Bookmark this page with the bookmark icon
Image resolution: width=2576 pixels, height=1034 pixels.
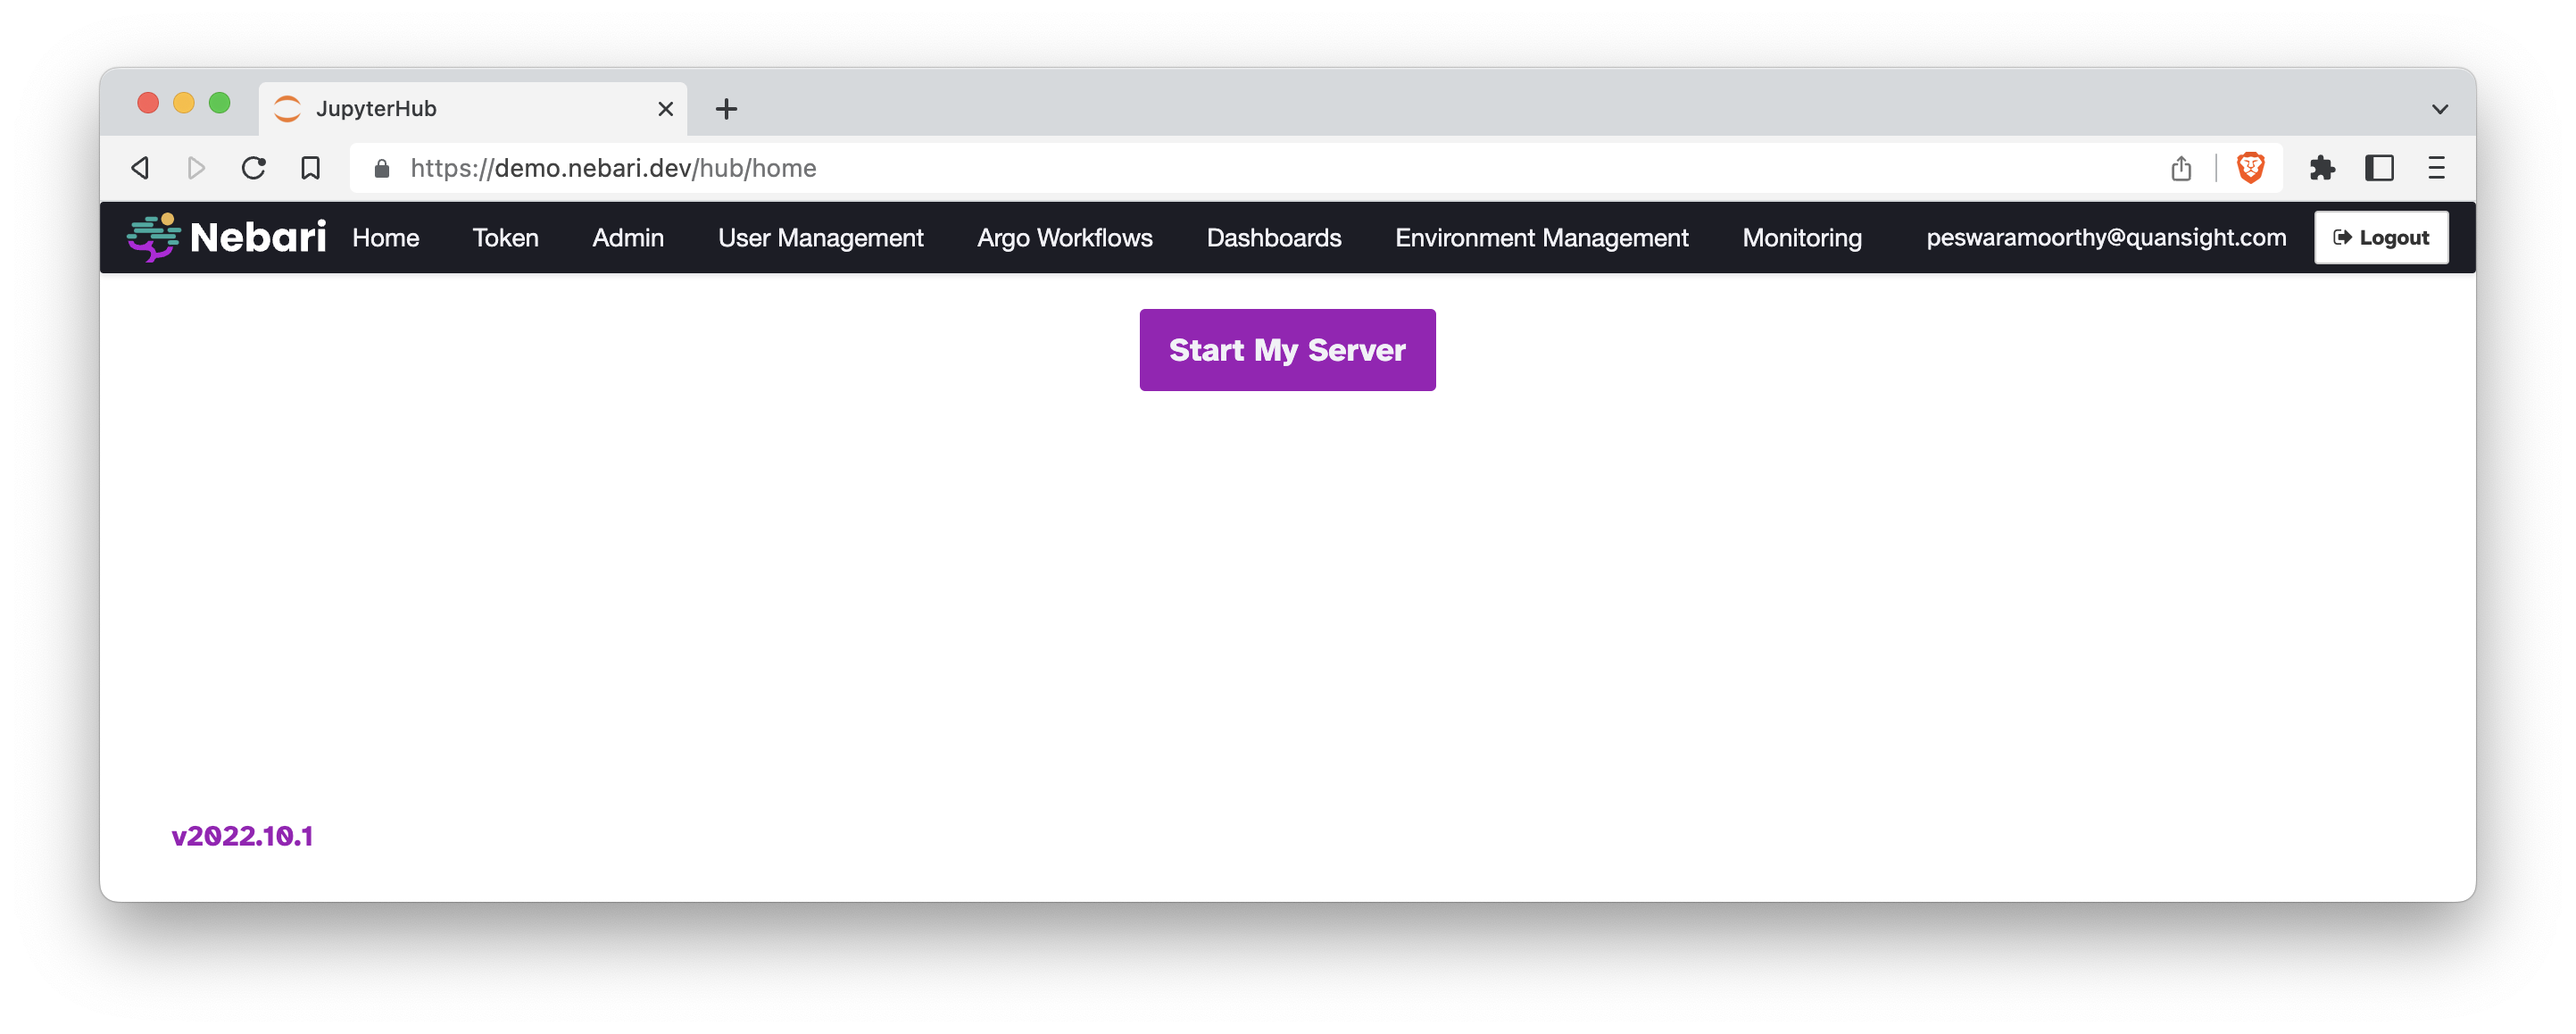point(311,168)
